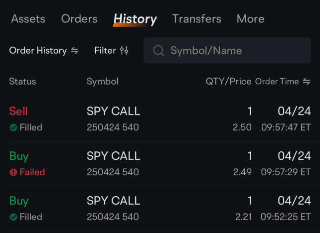Screen dimensions: 320x233
Task: Click green Filled checkmark on Sell order
Action: pyautogui.click(x=13, y=127)
